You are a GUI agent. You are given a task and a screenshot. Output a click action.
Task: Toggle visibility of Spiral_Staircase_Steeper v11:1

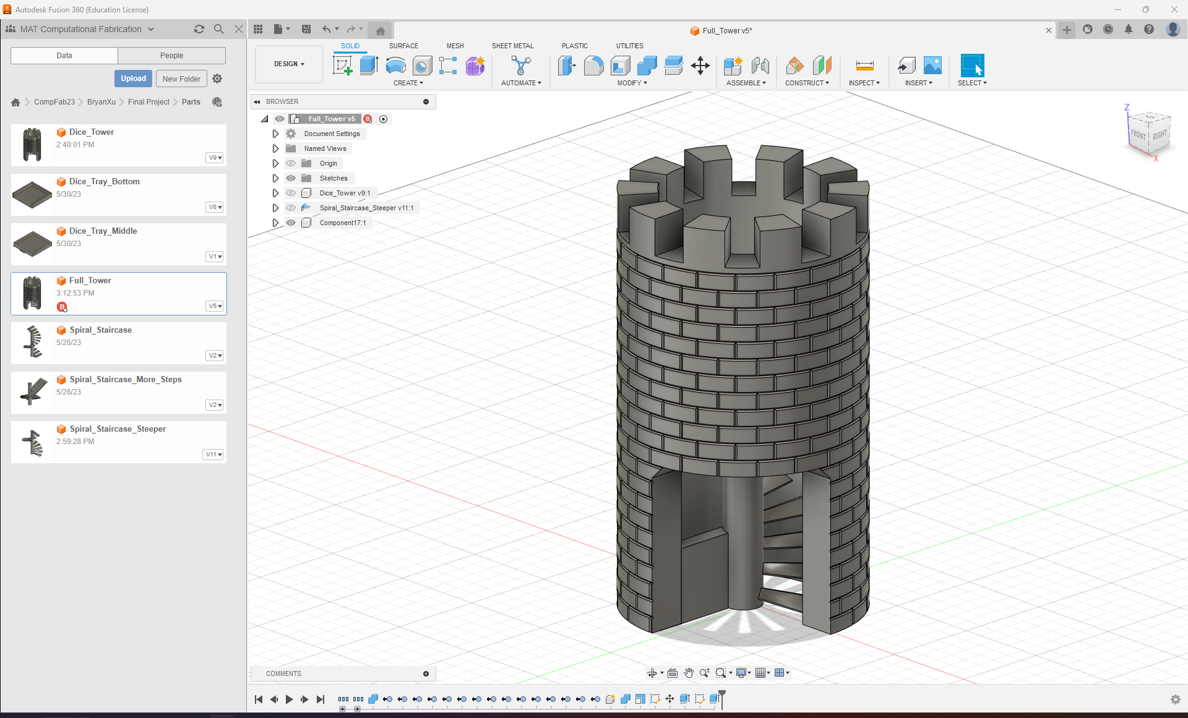(x=291, y=208)
